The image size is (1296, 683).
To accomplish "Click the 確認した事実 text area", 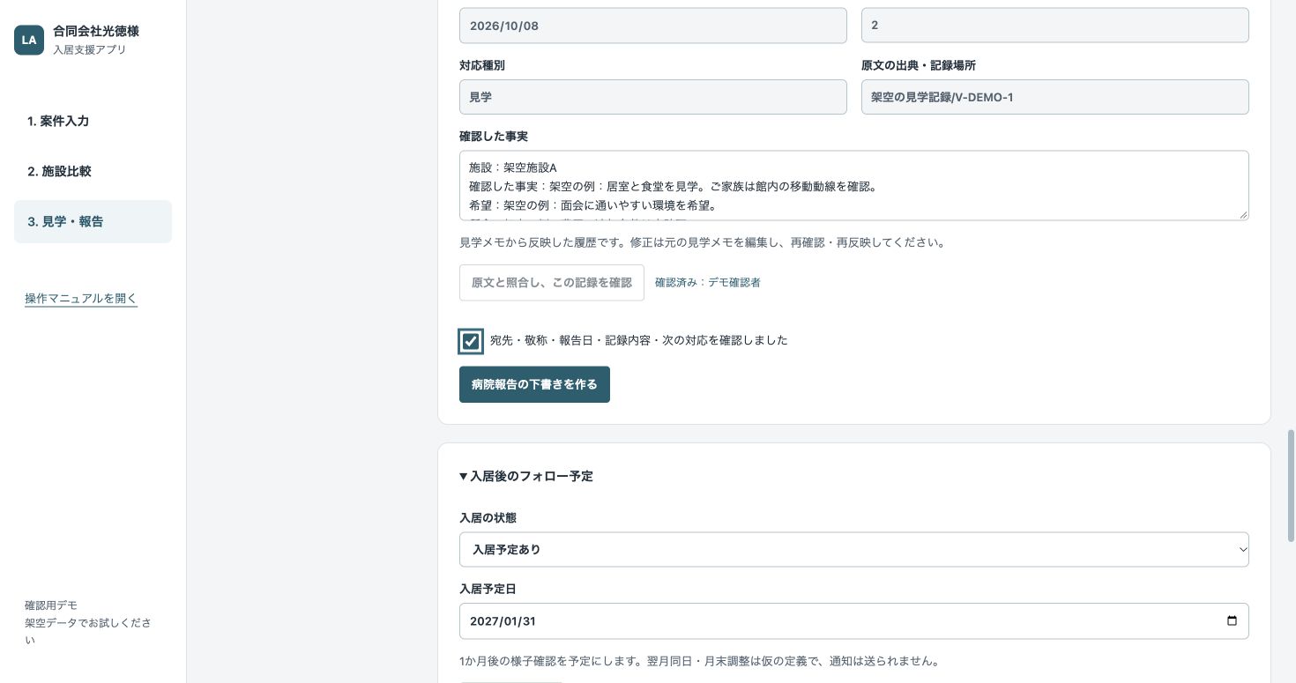I will [853, 185].
